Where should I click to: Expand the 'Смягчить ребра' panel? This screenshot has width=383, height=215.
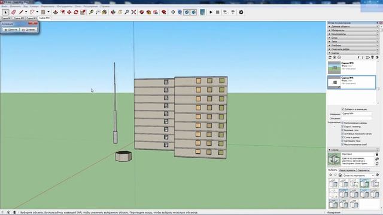coord(353,49)
